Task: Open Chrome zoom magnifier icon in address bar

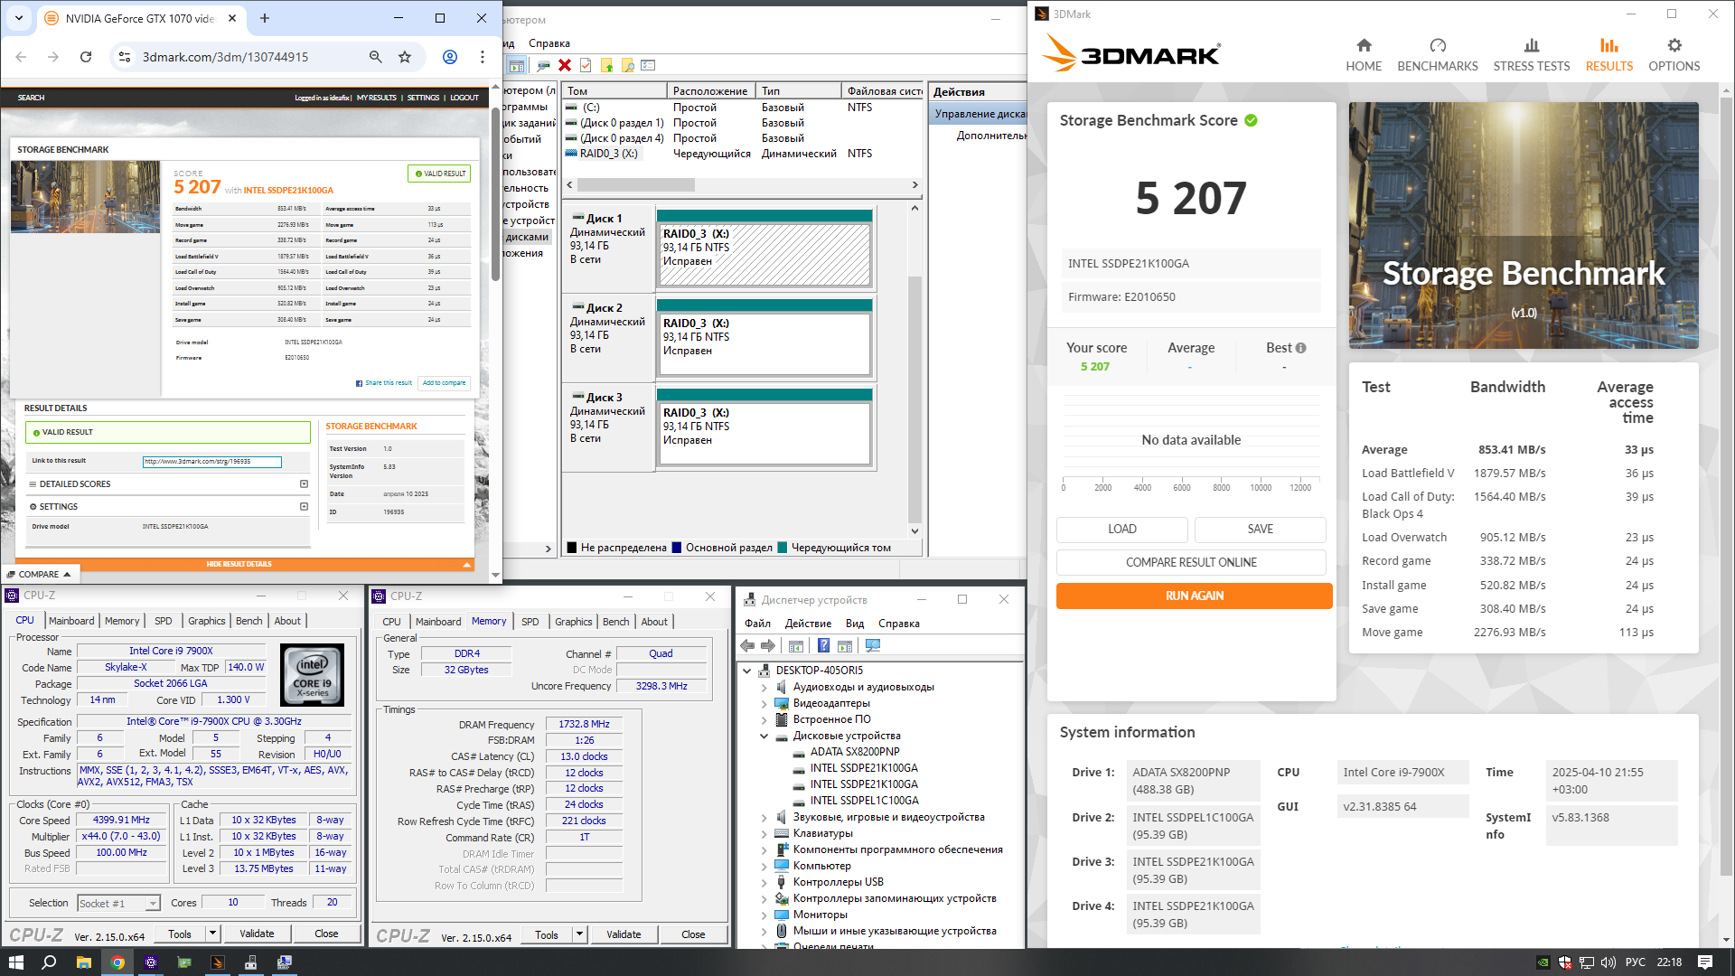Action: coord(376,57)
